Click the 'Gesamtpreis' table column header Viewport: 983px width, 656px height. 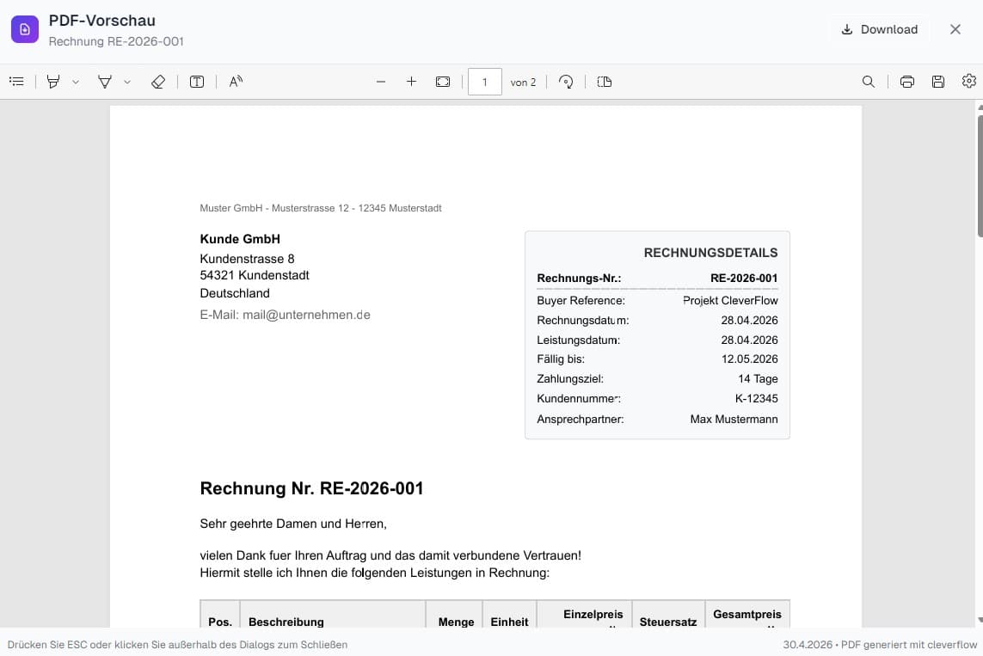[x=747, y=615]
